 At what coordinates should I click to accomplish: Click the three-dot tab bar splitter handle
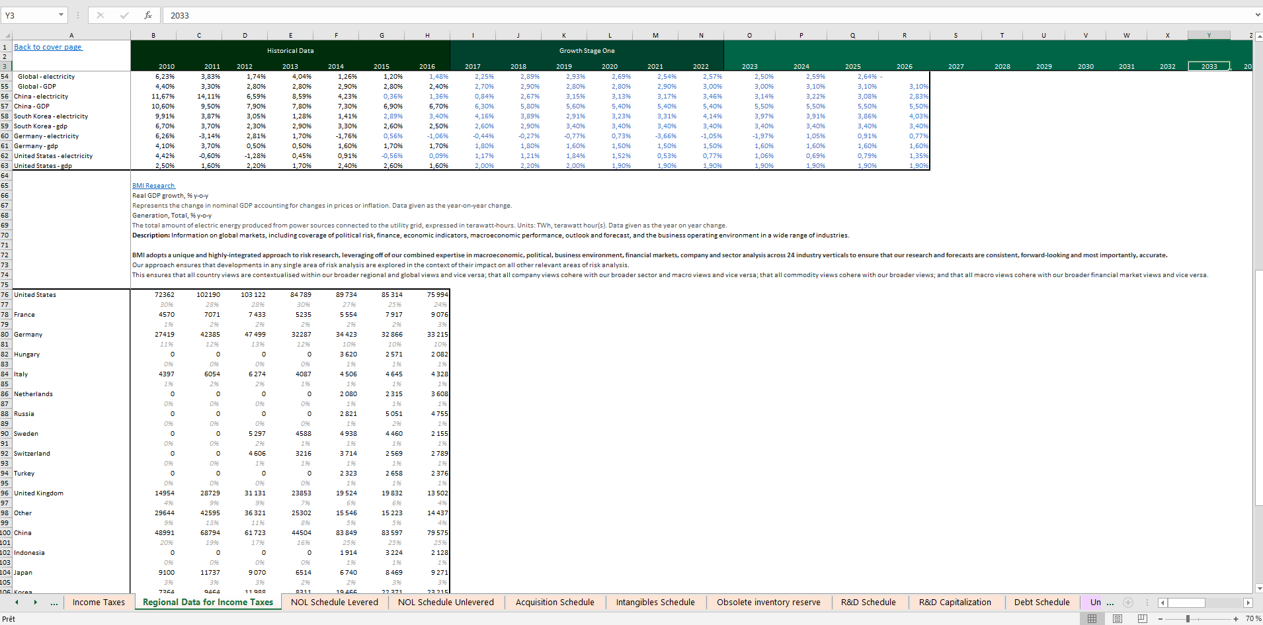click(x=1147, y=603)
